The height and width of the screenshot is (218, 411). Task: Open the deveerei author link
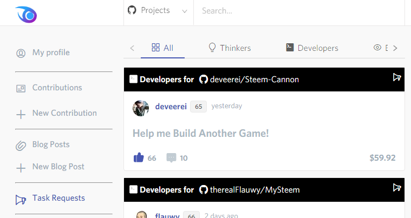coord(171,107)
